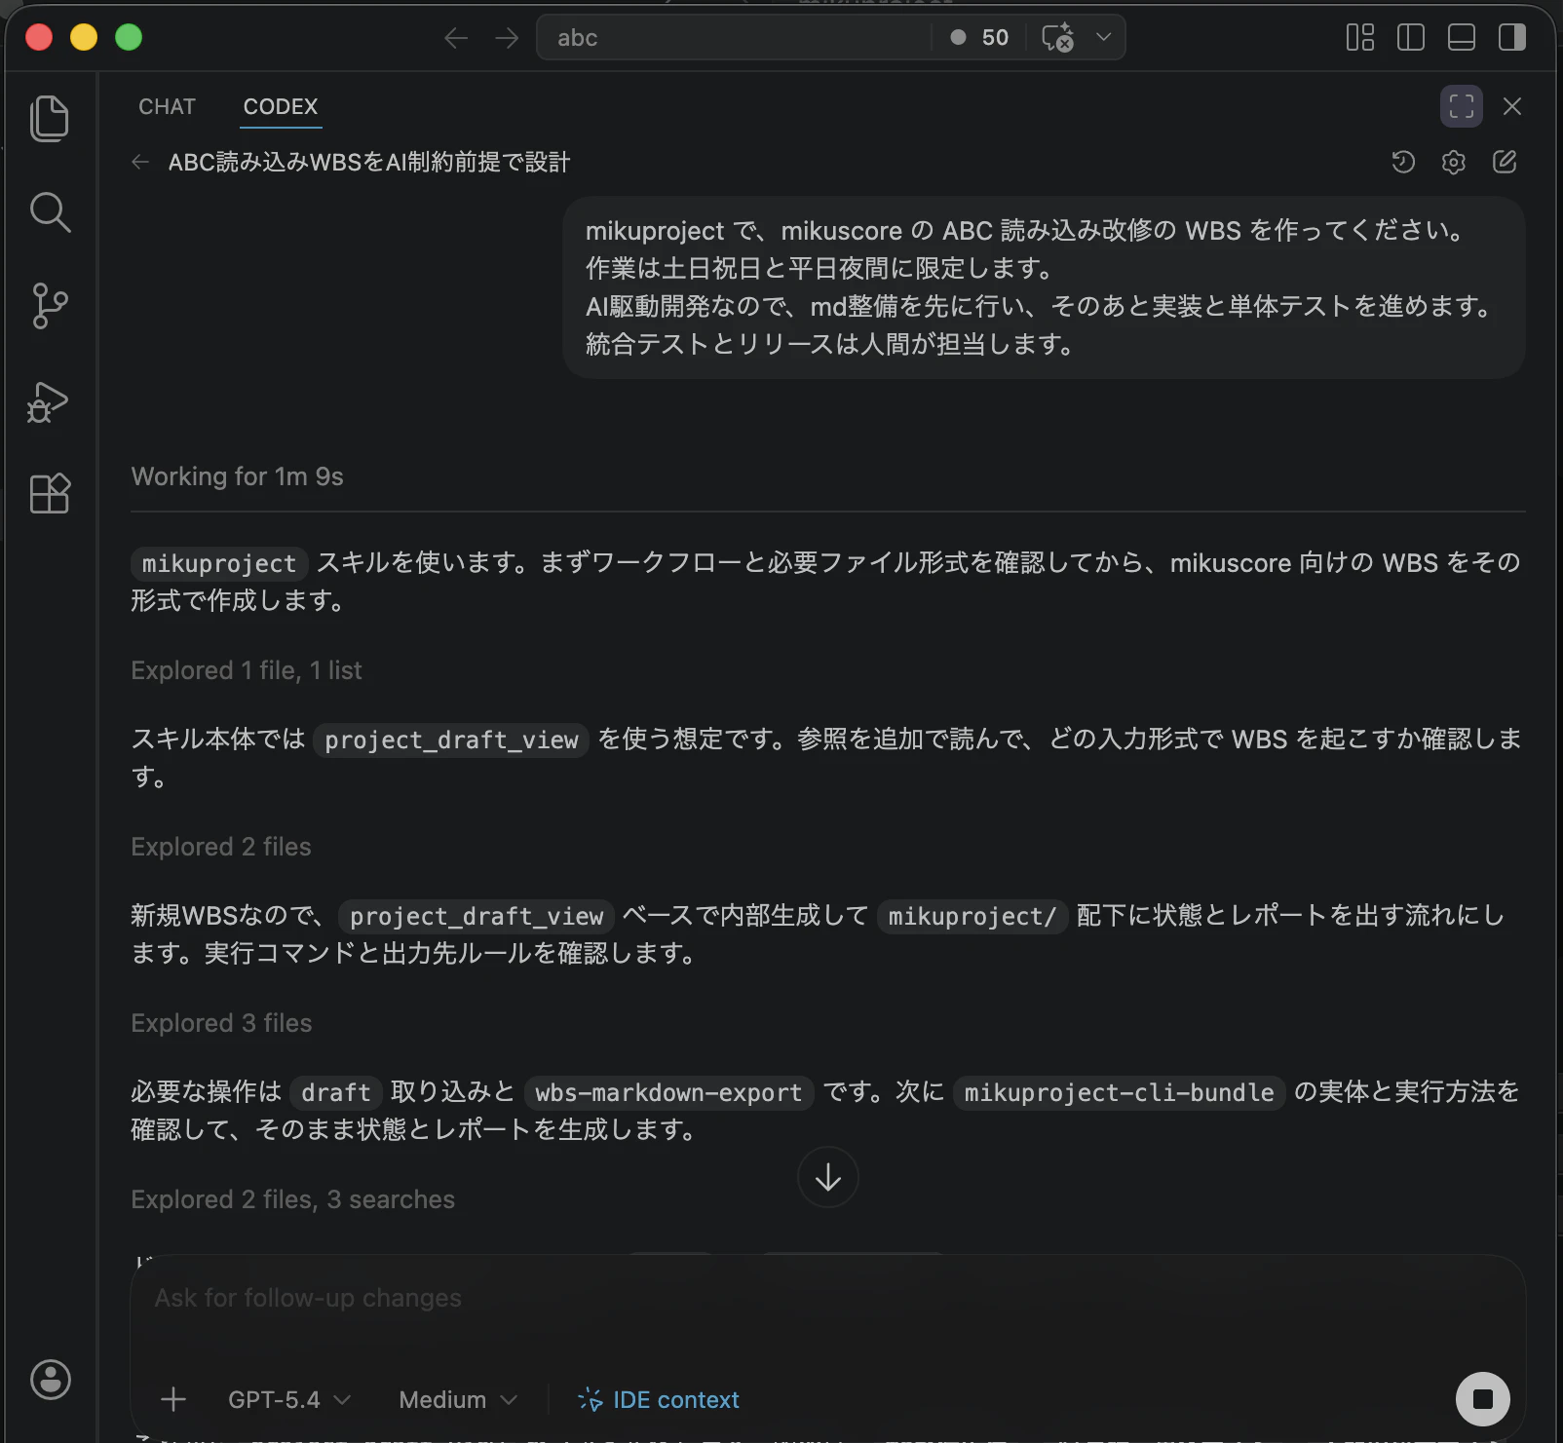Expand 'Explored 2 files' details
Image resolution: width=1563 pixels, height=1443 pixels.
[x=221, y=847]
